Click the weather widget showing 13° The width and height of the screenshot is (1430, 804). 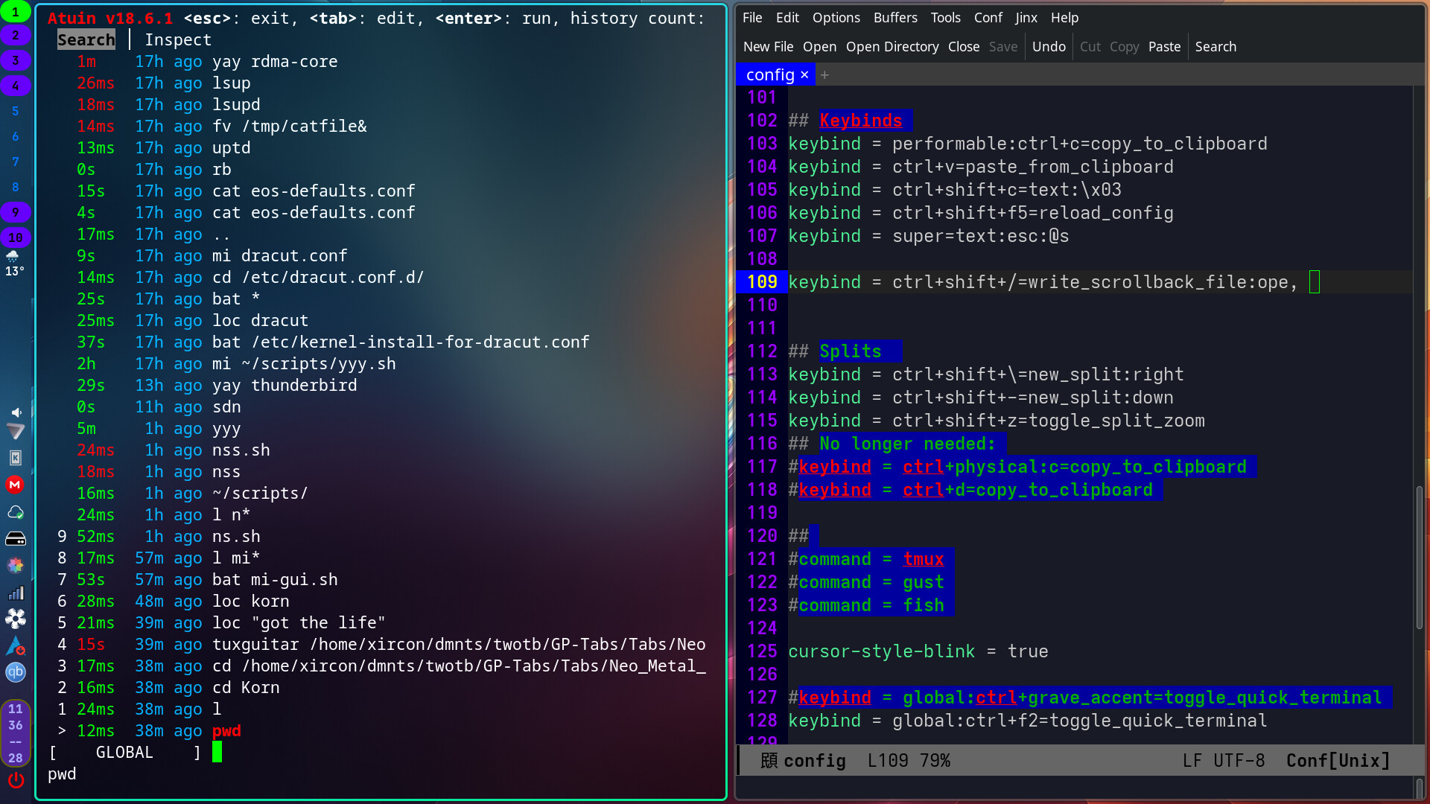pyautogui.click(x=14, y=264)
